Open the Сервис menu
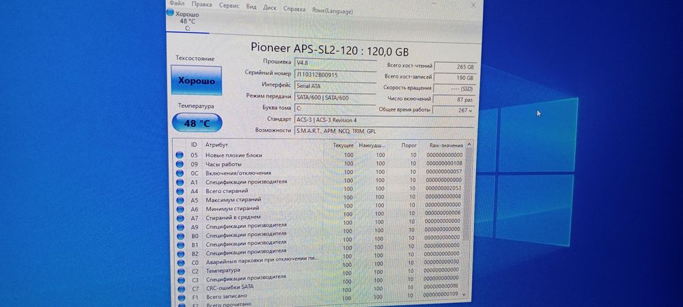 229,5
